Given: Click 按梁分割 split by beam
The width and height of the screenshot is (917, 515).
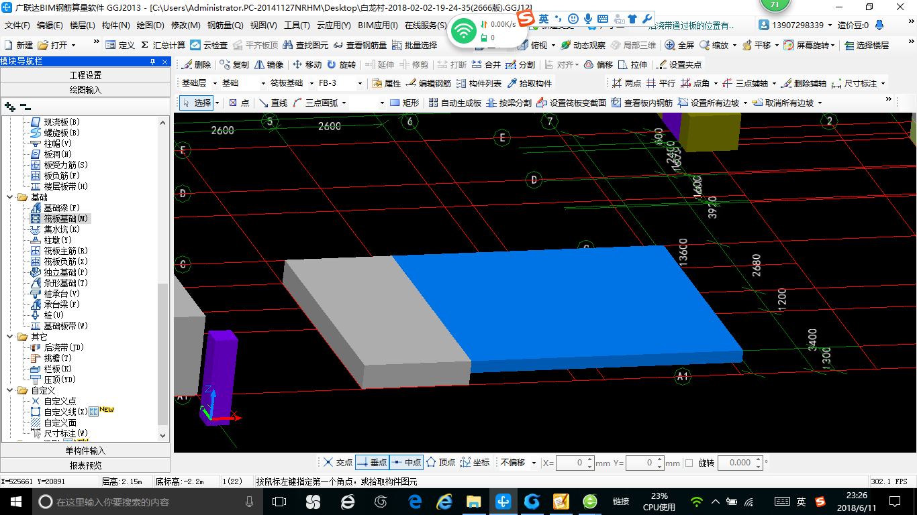Looking at the screenshot, I should 509,103.
